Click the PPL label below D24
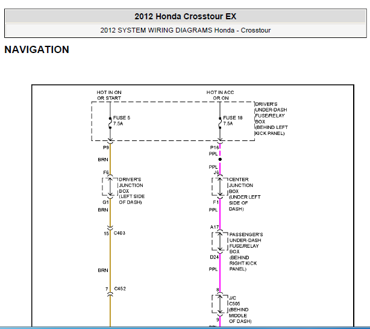 [x=213, y=269]
